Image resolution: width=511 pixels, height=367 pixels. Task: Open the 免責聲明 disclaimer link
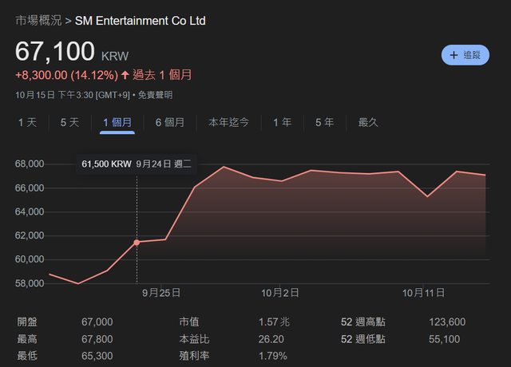(155, 95)
